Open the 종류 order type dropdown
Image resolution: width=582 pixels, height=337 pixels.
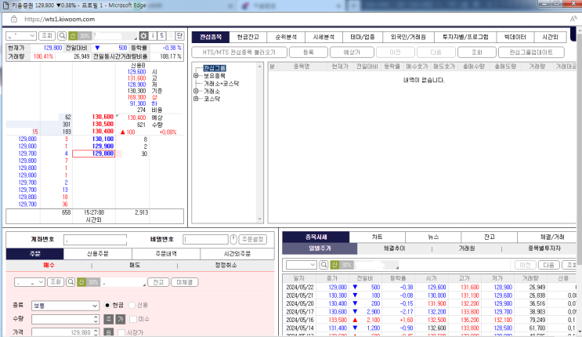65,306
